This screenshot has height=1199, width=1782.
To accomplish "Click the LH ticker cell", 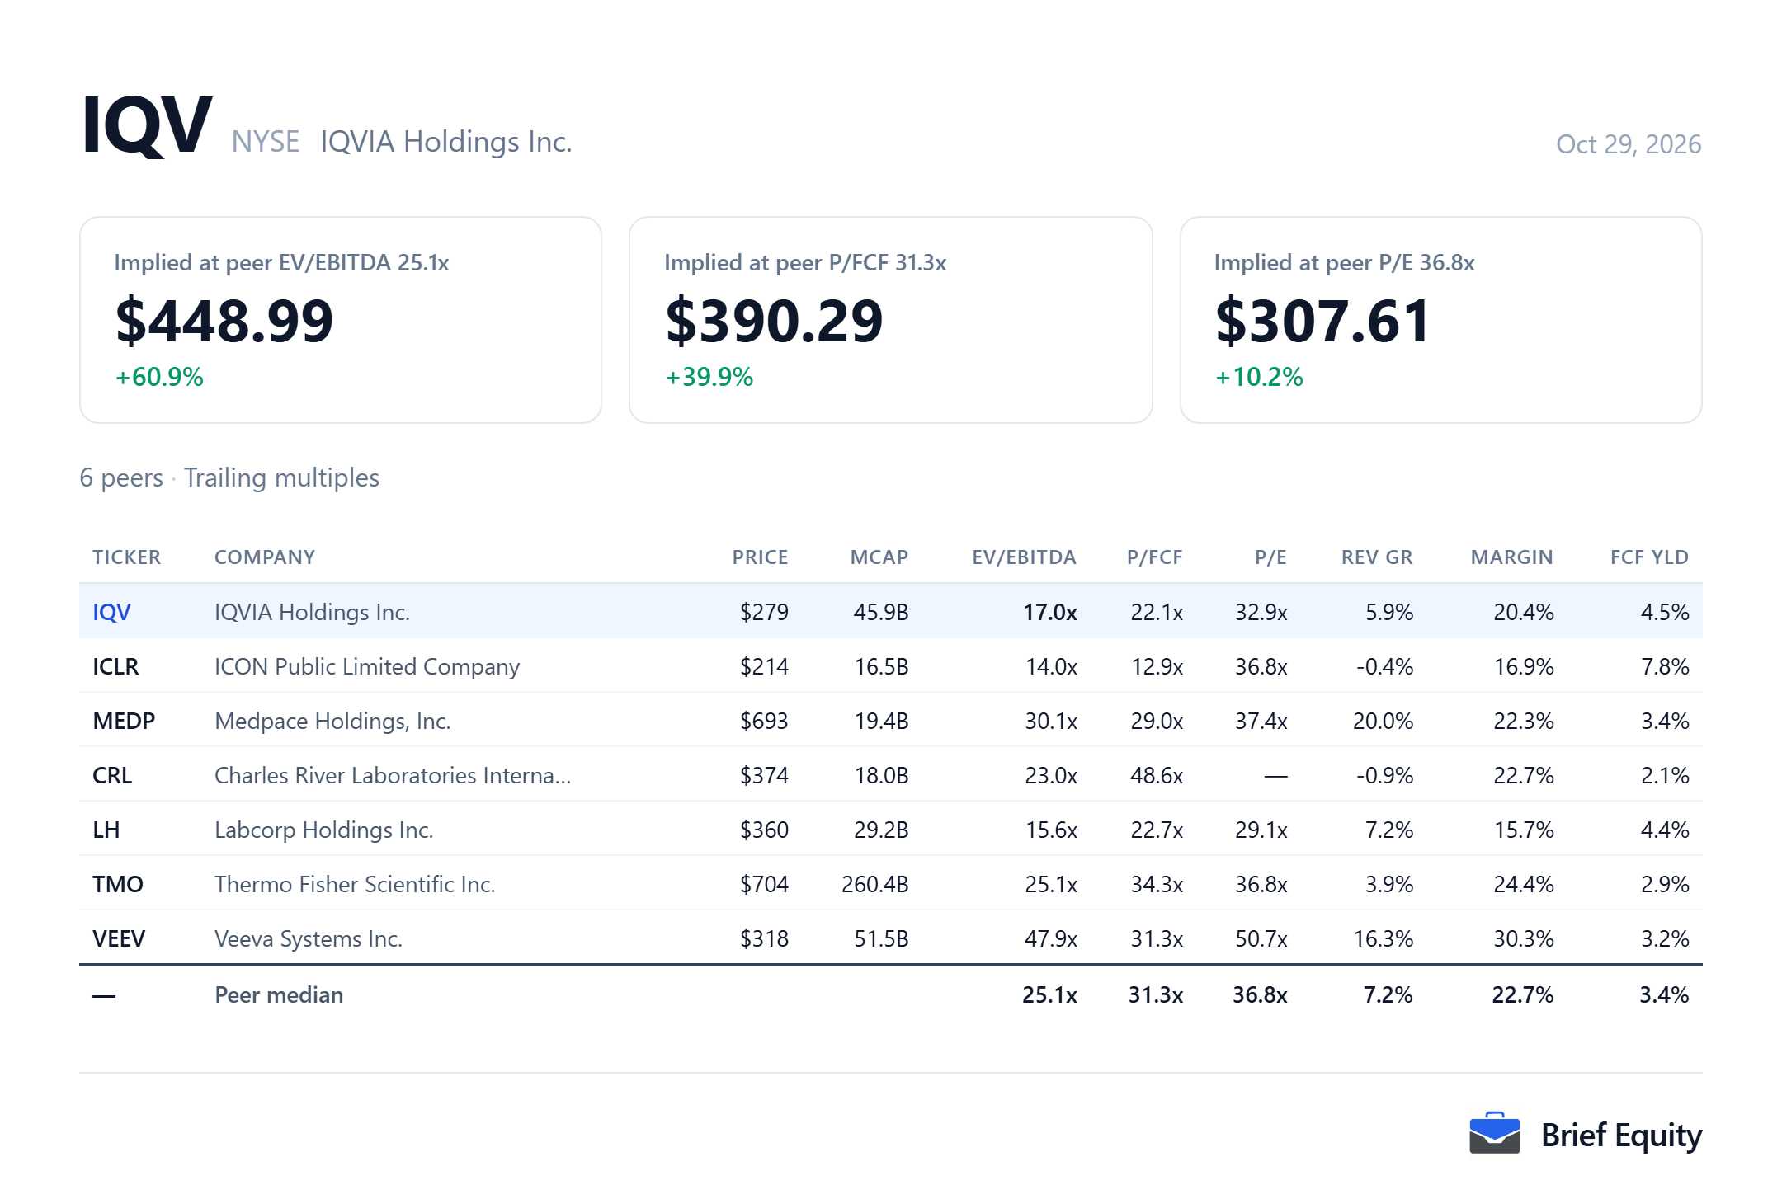I will pyautogui.click(x=106, y=830).
